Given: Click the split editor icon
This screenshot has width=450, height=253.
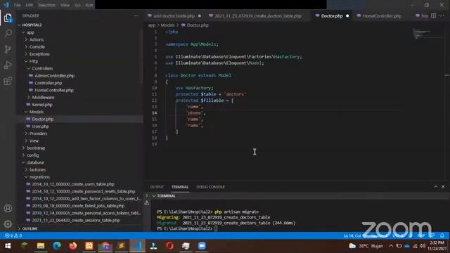Looking at the screenshot, I should 433,15.
